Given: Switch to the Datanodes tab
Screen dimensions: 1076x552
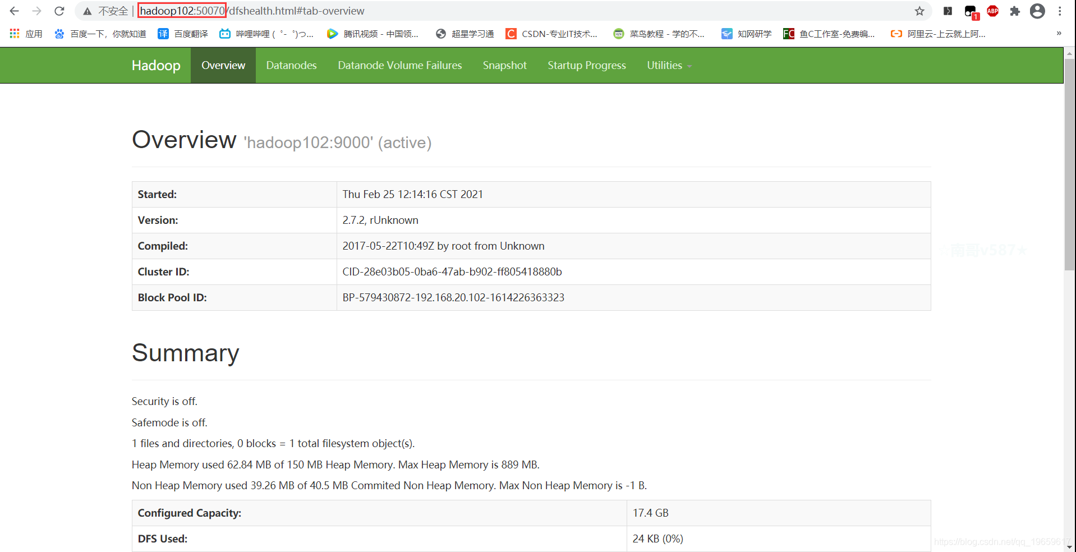Looking at the screenshot, I should (291, 65).
